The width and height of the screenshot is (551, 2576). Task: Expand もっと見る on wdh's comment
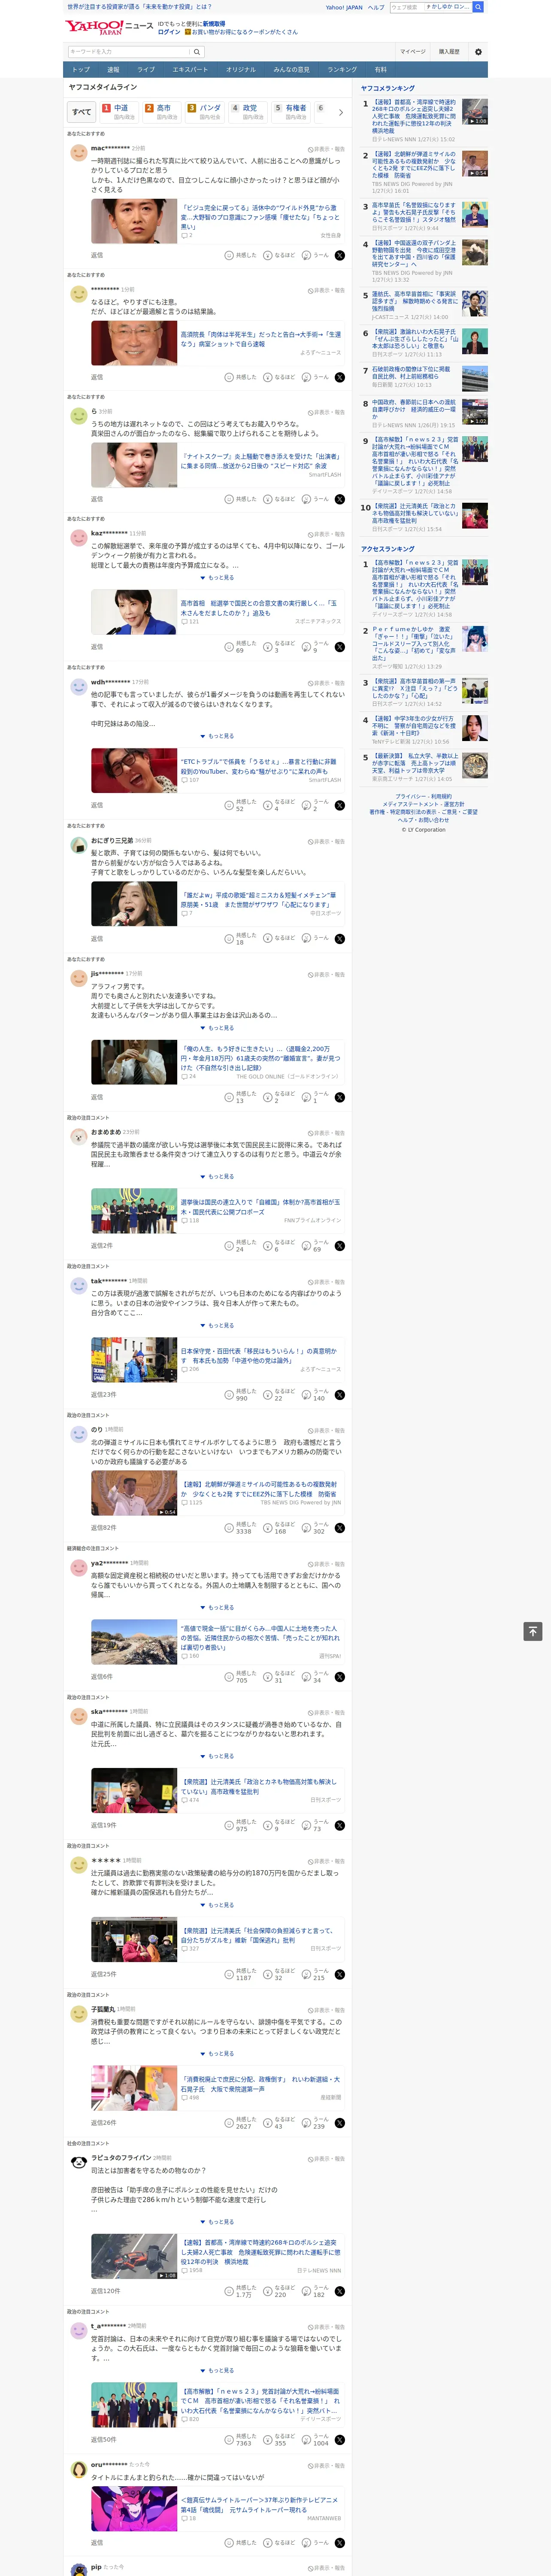click(x=217, y=736)
